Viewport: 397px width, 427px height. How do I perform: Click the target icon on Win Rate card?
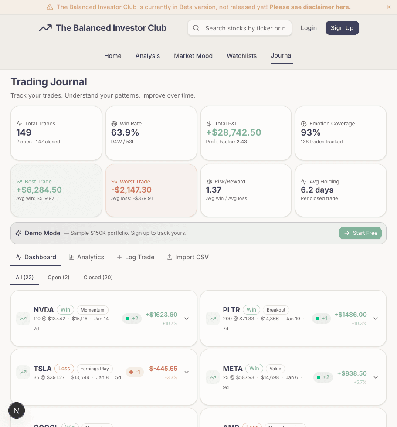pos(115,123)
